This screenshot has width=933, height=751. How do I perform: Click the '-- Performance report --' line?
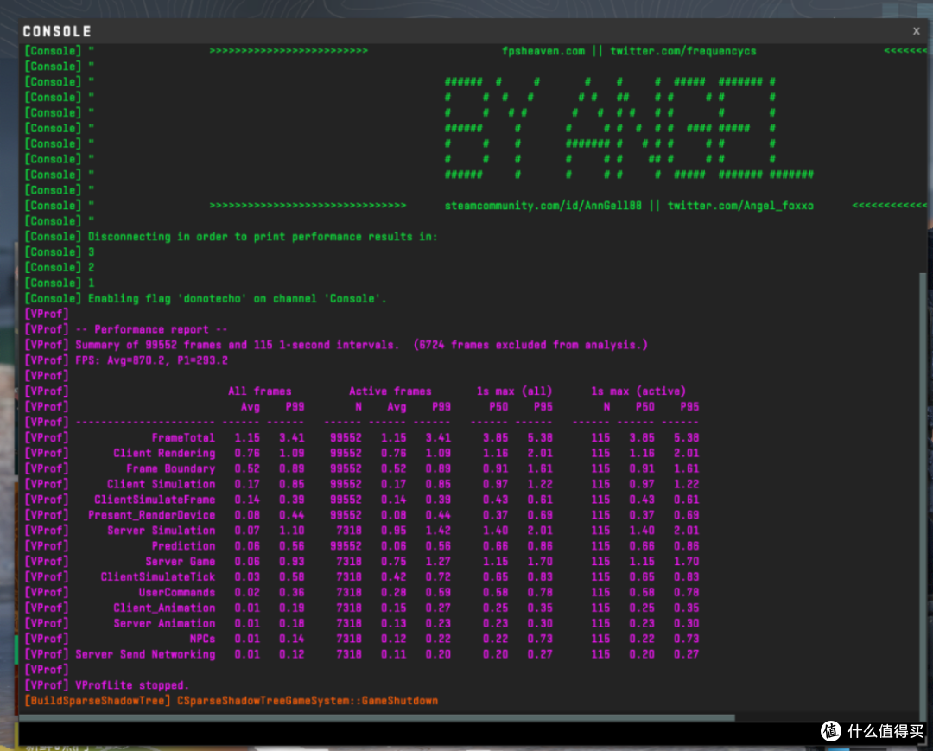[151, 329]
